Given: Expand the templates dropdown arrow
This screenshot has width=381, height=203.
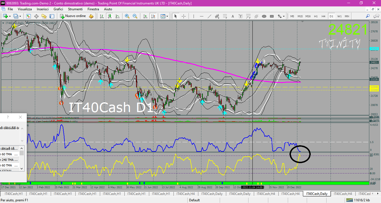Looking at the screenshot, I should [x=167, y=16].
